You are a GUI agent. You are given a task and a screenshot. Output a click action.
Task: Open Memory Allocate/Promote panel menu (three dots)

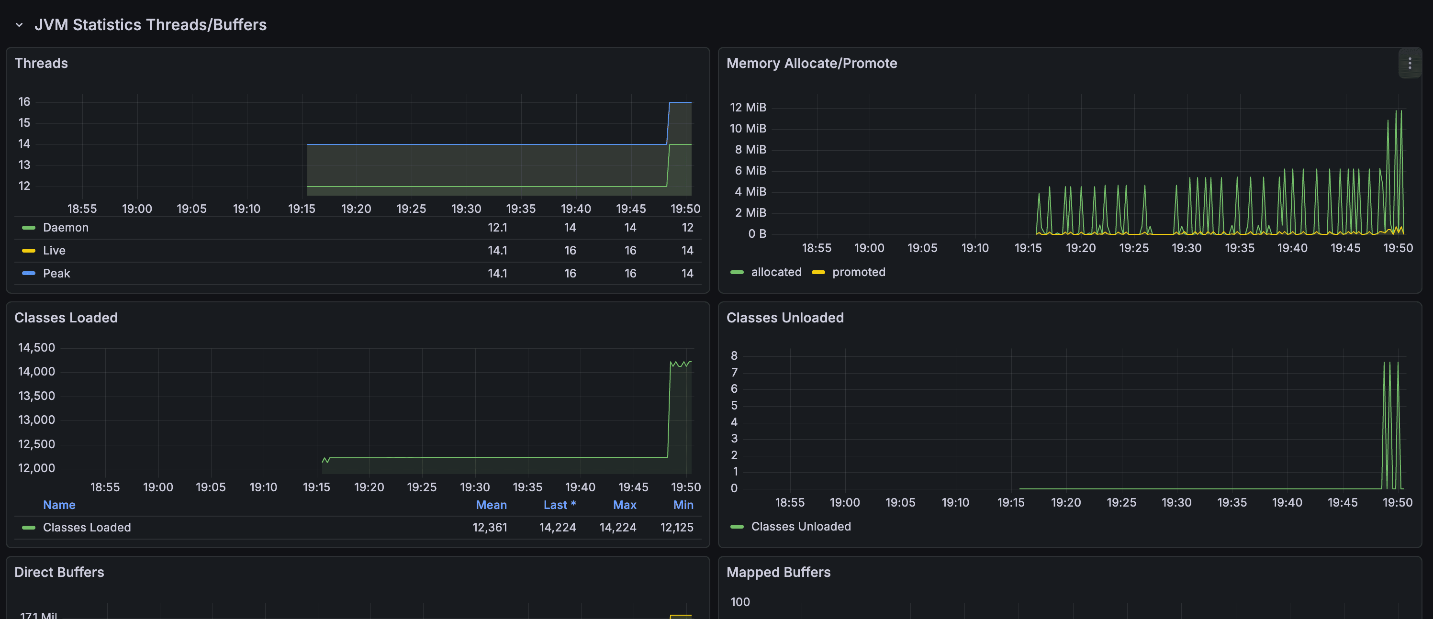point(1409,64)
